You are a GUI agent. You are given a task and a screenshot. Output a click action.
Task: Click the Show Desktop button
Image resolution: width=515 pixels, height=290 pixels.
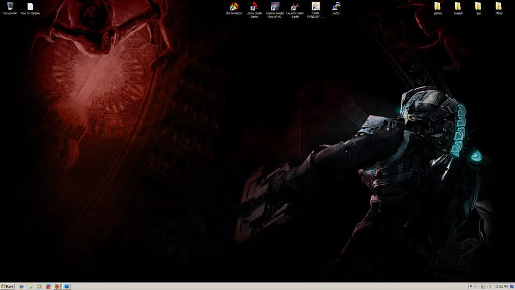(x=513, y=287)
